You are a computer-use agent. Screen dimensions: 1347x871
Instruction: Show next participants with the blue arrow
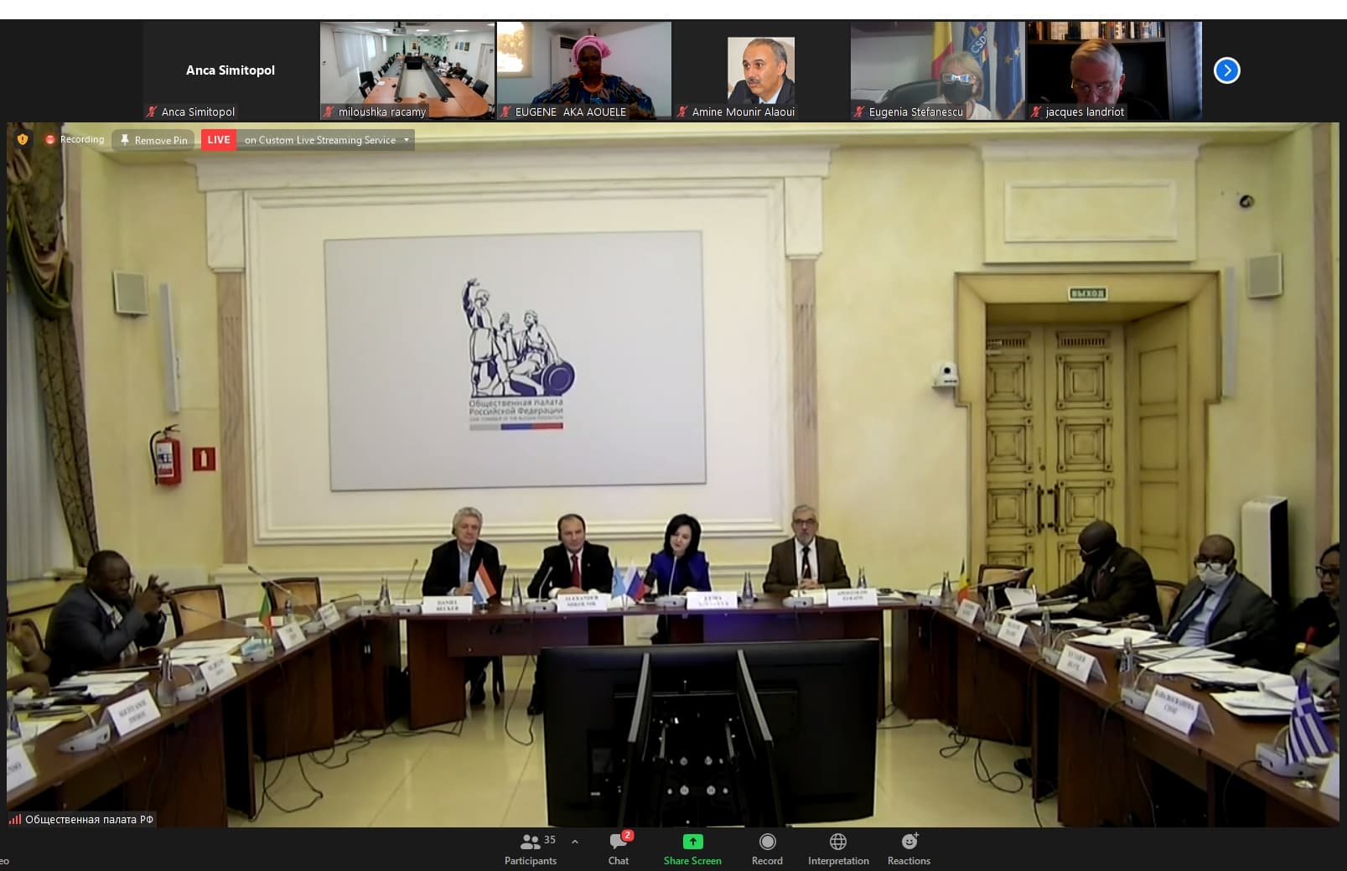(1226, 70)
